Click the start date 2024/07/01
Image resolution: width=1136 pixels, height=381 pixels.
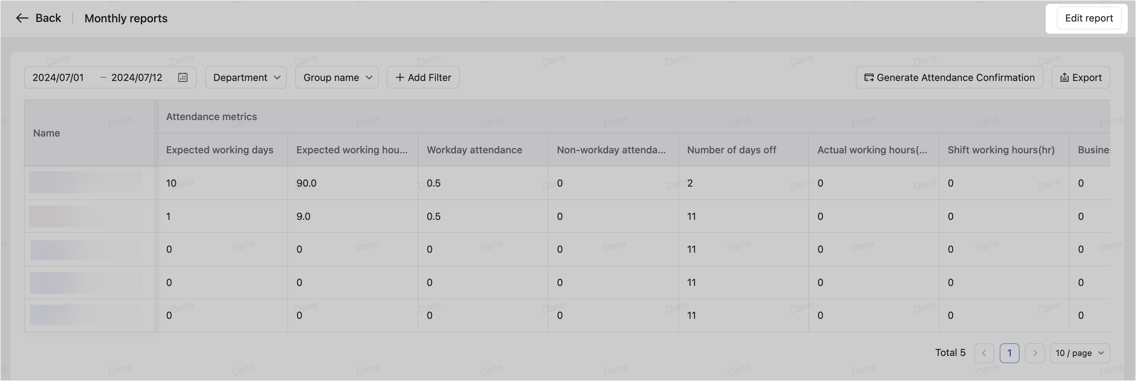click(58, 77)
